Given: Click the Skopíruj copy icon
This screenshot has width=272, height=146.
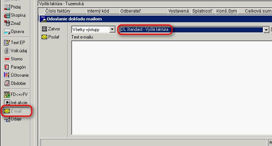Looking at the screenshot, I should 7,15.
